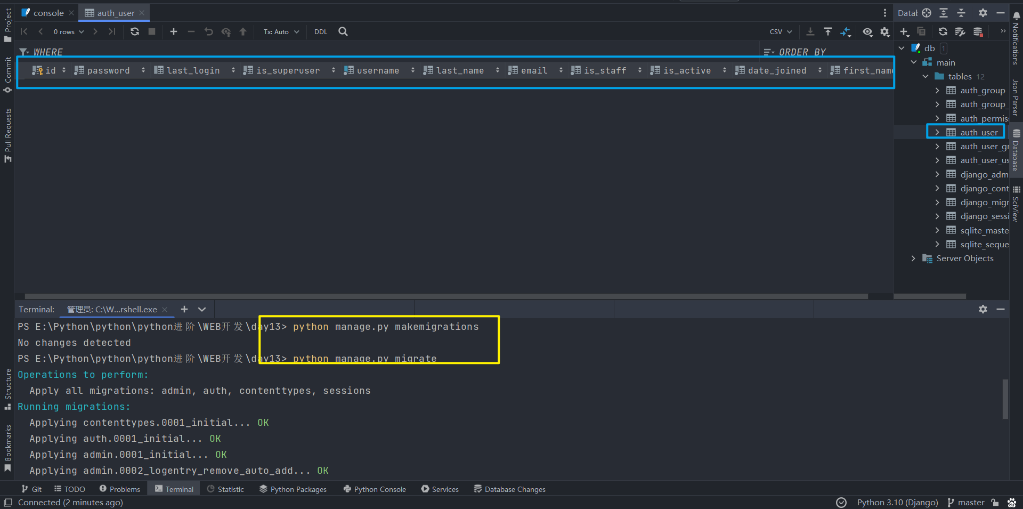1023x509 pixels.
Task: Open the Commit tool window
Action: click(x=7, y=75)
